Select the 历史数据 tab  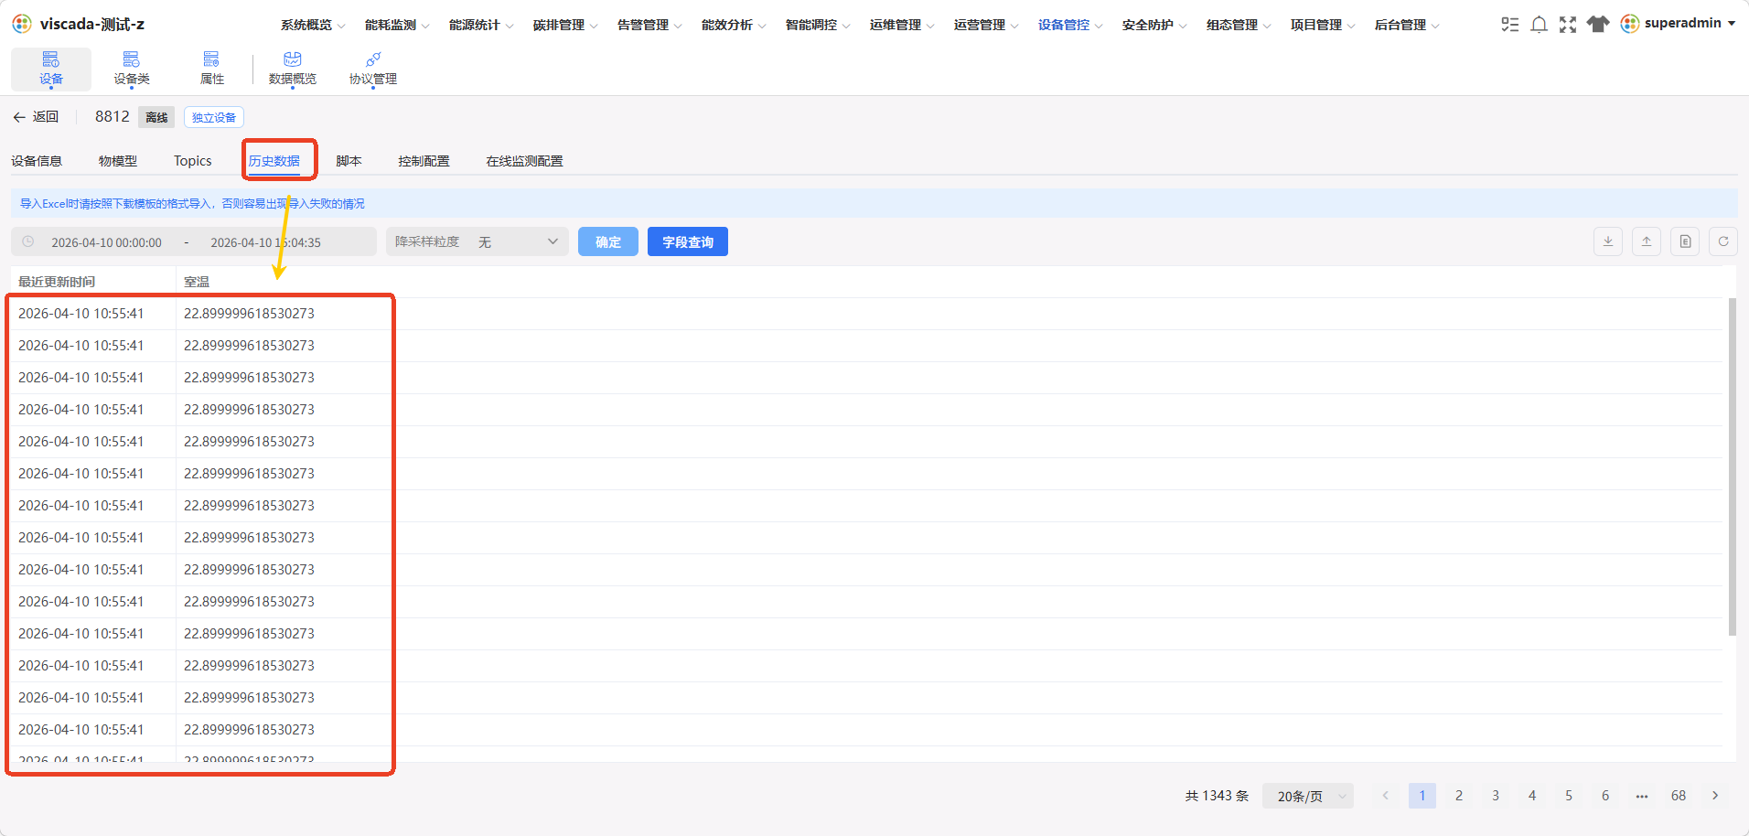coord(274,161)
